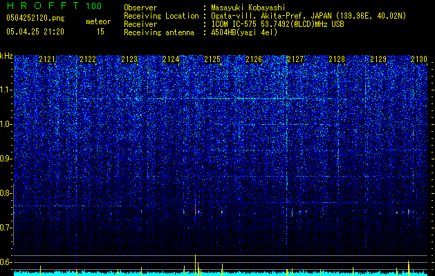This screenshot has height=276, width=435.
Task: Click the ICOM IC-575 receiver details
Action: [x=277, y=24]
